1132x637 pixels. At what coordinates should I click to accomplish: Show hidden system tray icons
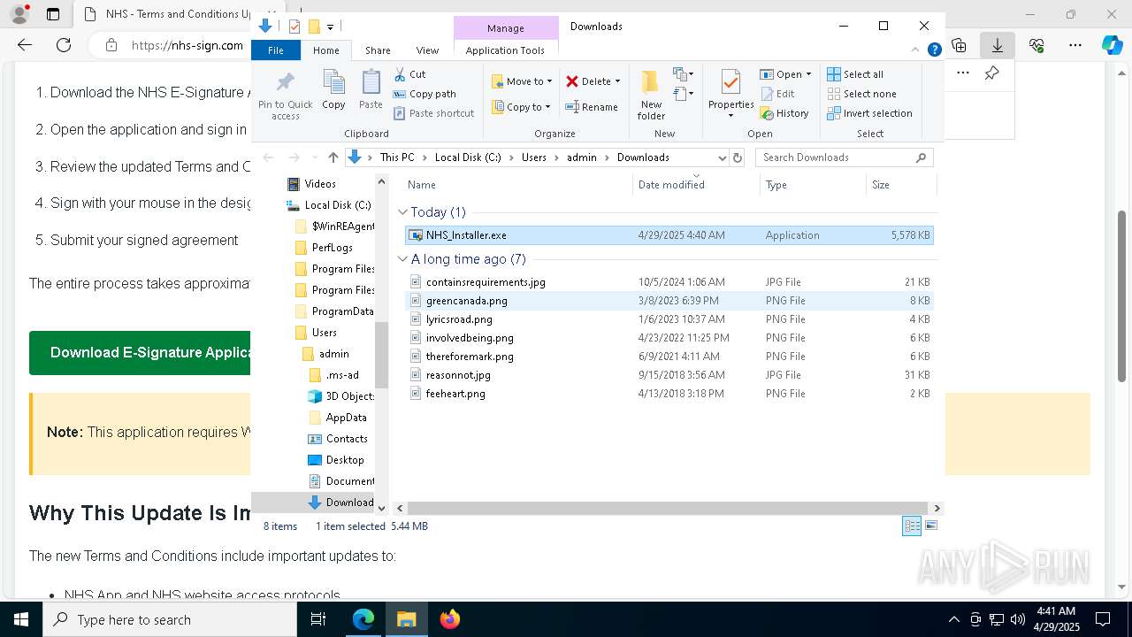tap(953, 619)
